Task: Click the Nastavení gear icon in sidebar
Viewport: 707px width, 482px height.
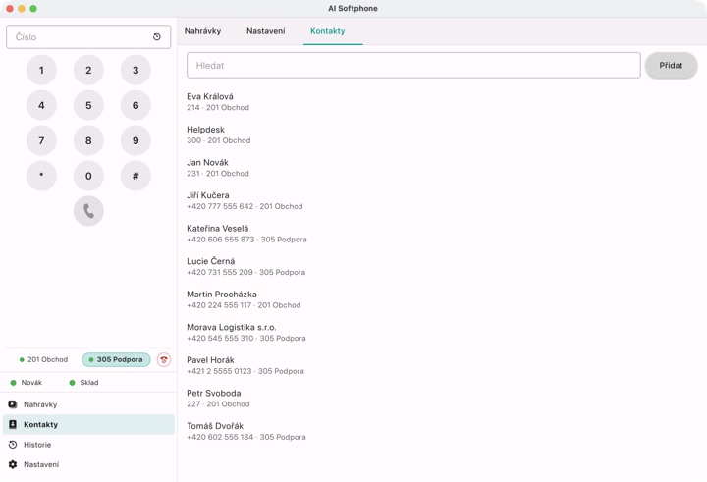Action: pos(13,464)
